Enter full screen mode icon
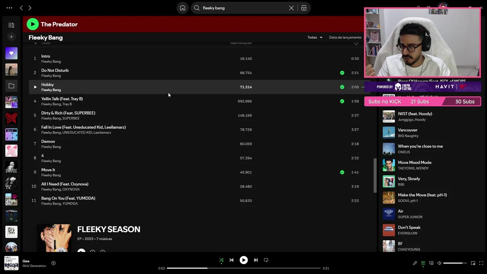 coord(481,263)
